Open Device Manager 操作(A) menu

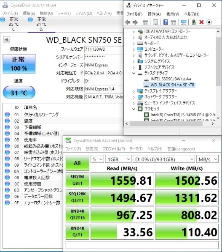154,14
